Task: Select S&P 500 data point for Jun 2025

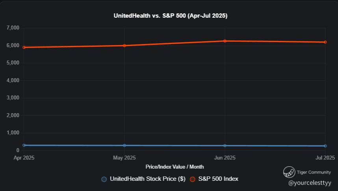Action: coord(225,41)
